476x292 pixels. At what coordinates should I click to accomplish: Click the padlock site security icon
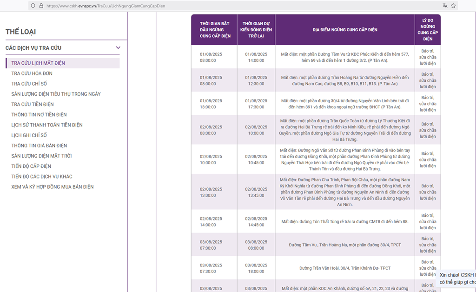click(x=41, y=6)
